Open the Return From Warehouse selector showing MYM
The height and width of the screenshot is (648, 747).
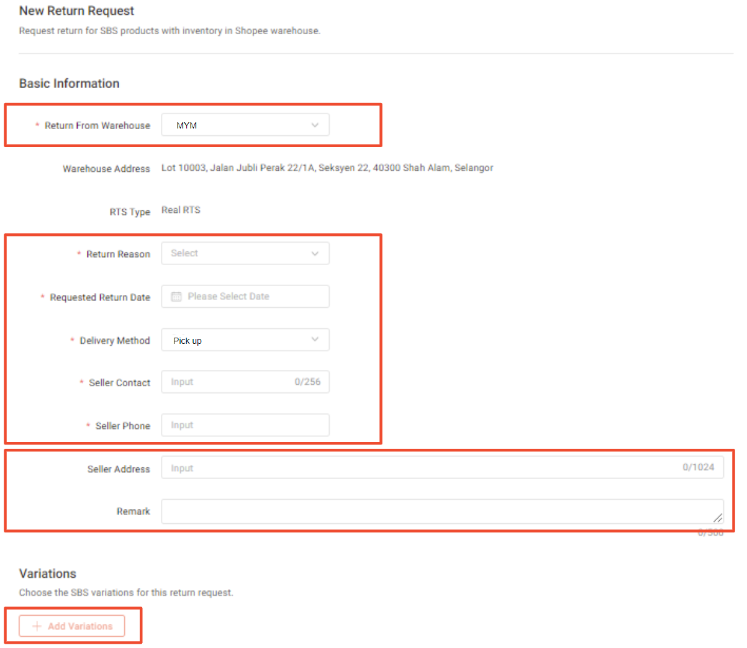(245, 124)
